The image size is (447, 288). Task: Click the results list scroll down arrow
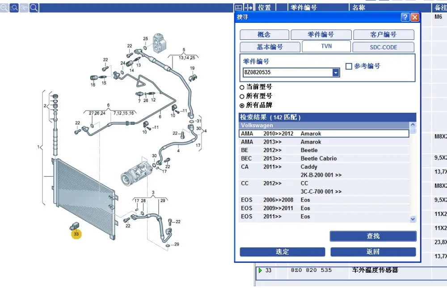point(413,219)
